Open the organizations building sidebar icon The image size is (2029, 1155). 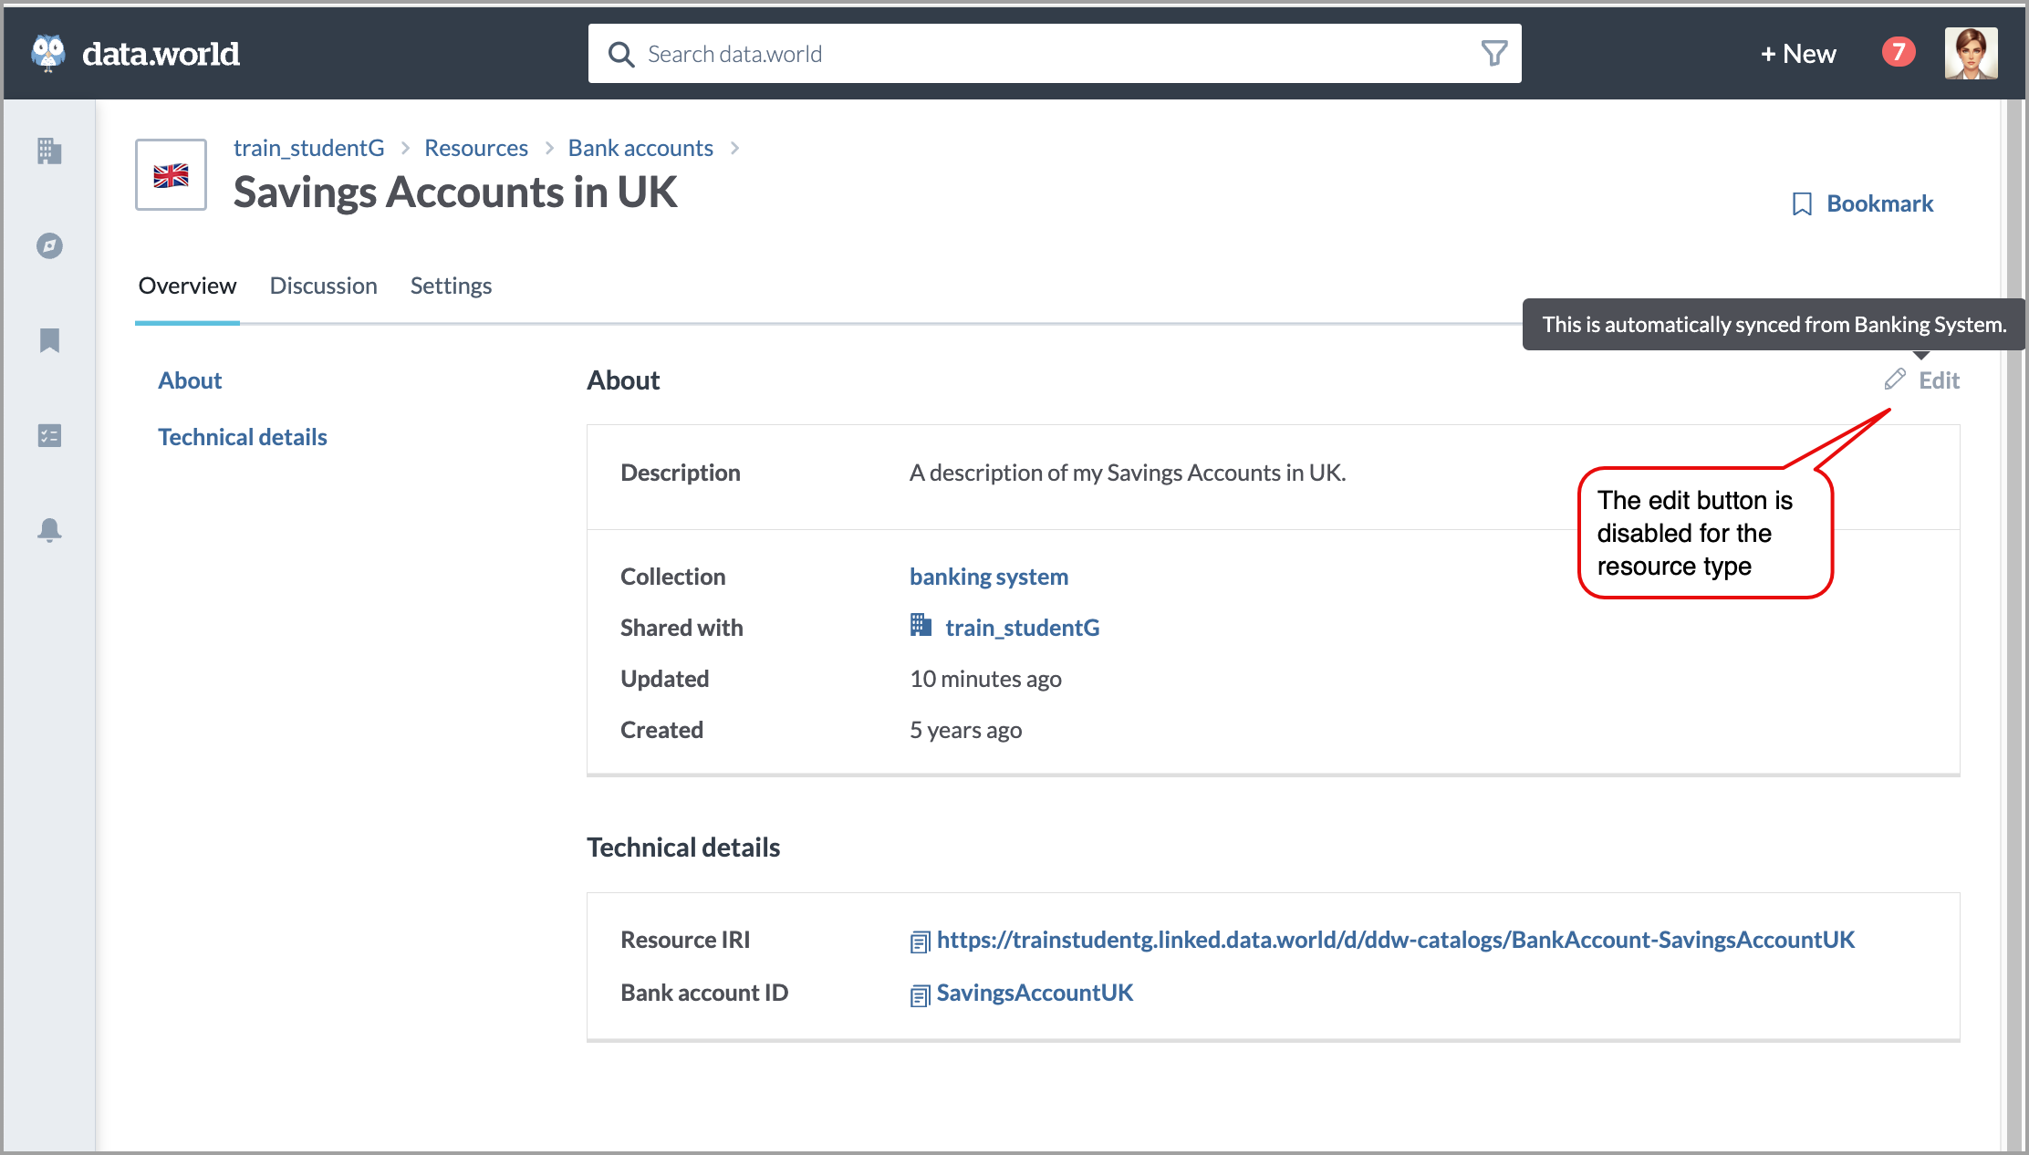pos(49,151)
